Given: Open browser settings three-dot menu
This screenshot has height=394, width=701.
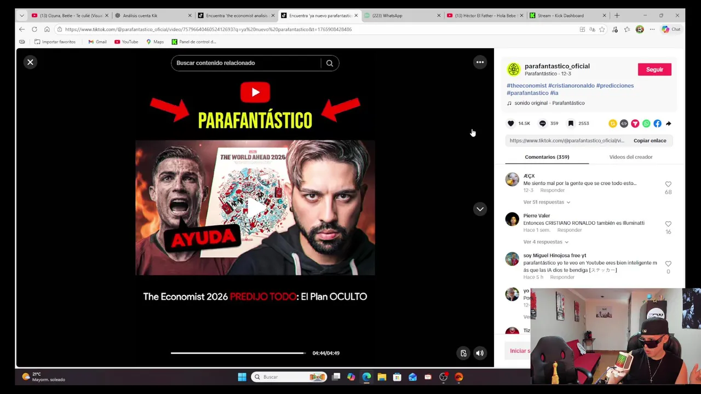Looking at the screenshot, I should pos(652,30).
